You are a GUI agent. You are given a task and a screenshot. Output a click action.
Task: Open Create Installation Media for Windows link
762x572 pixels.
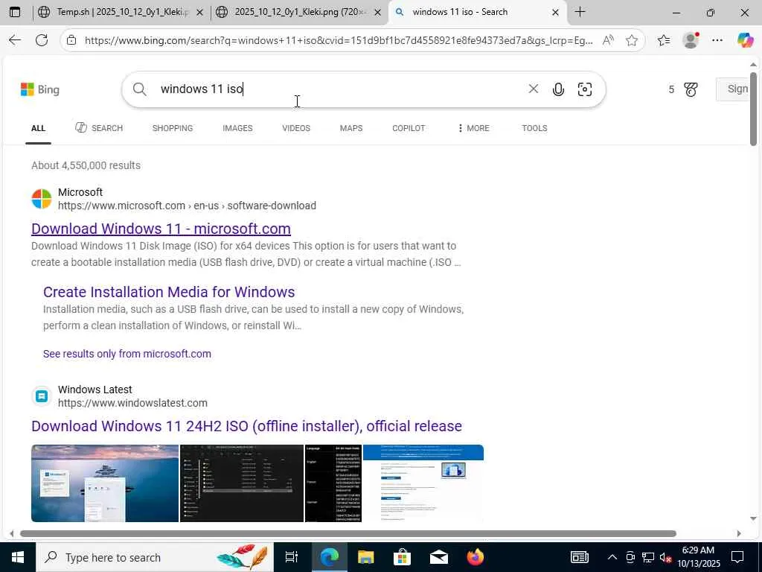pyautogui.click(x=169, y=292)
